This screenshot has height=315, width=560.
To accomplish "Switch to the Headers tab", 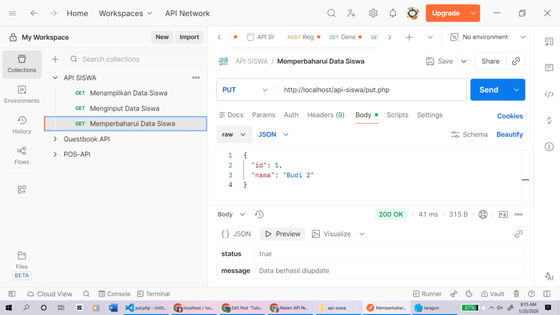I will (325, 115).
